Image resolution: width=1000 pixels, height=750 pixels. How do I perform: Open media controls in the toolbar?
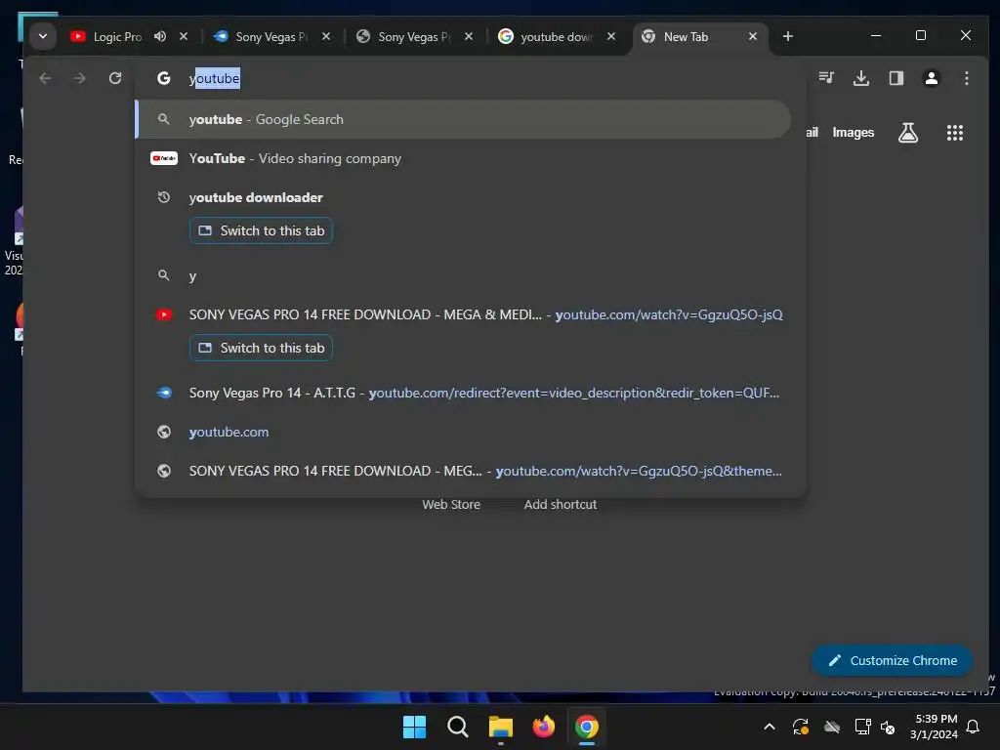pos(826,78)
